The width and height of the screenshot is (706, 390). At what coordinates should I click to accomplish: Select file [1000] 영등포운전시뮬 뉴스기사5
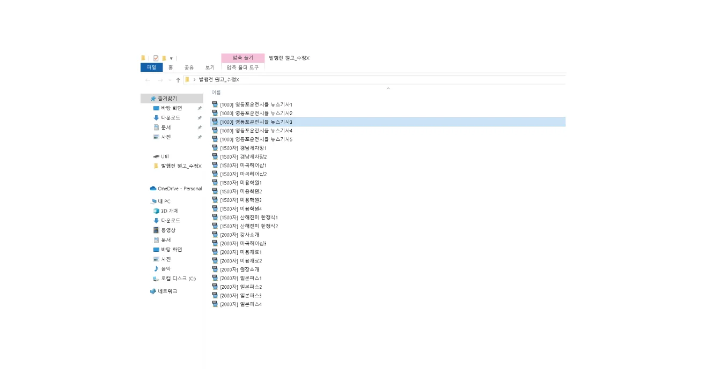click(256, 139)
